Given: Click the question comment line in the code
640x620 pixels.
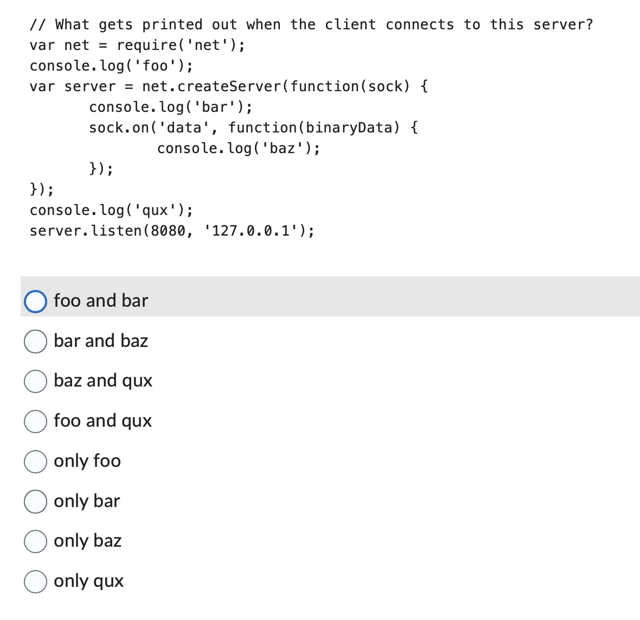Looking at the screenshot, I should click(312, 24).
